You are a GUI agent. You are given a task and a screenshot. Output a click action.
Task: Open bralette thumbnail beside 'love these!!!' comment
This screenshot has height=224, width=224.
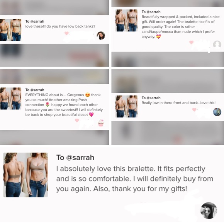(10, 30)
